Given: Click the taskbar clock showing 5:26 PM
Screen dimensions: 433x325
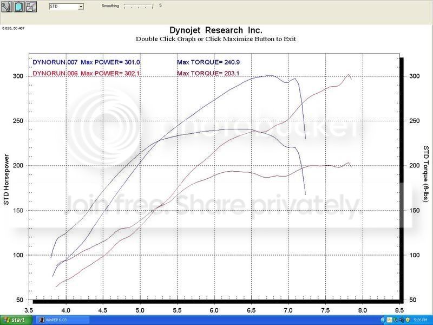Looking at the screenshot, I should pos(421,320).
